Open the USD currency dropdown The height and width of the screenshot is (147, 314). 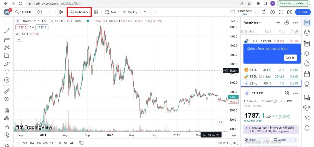[233, 21]
